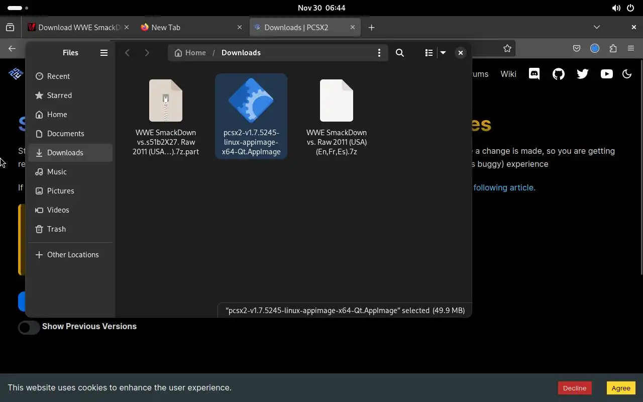643x402 pixels.
Task: Select Downloads in the sidebar
Action: point(70,153)
